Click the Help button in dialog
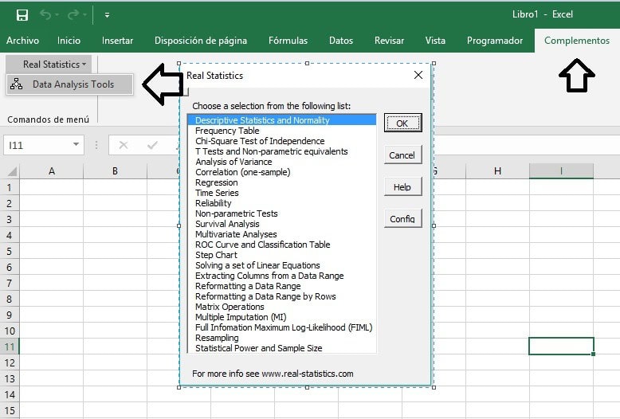The width and height of the screenshot is (620, 419). [x=403, y=187]
